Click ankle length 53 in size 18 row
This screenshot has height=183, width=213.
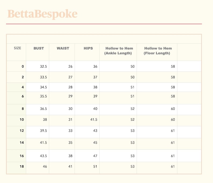click(x=133, y=166)
